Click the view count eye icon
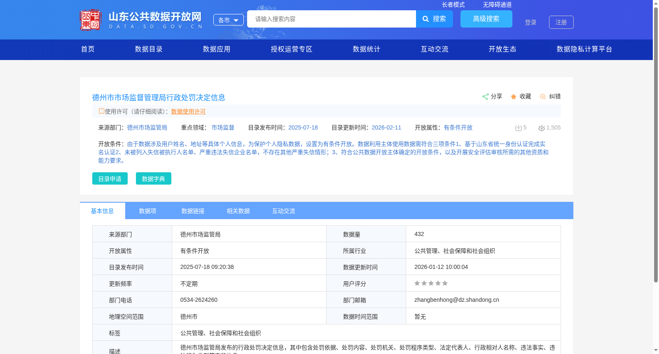The height and width of the screenshot is (354, 659). point(542,128)
